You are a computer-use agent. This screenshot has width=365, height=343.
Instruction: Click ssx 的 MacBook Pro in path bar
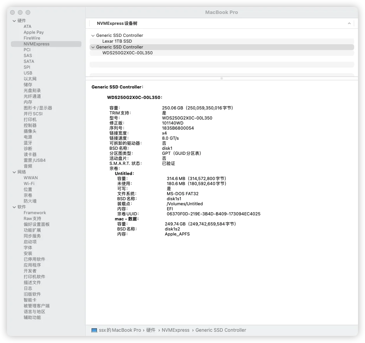pos(120,330)
